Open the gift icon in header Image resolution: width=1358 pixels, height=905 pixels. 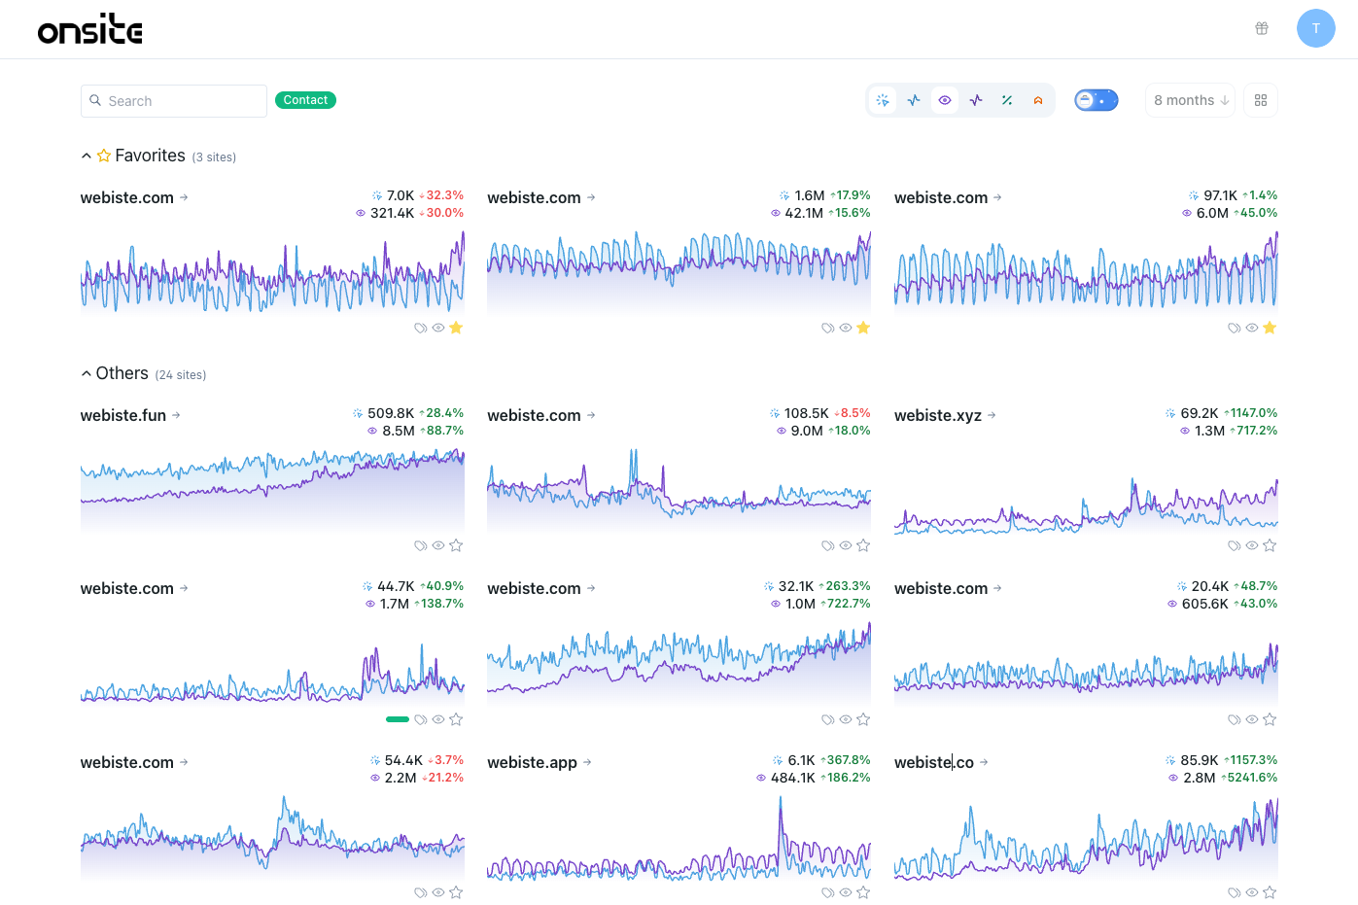[x=1262, y=28]
